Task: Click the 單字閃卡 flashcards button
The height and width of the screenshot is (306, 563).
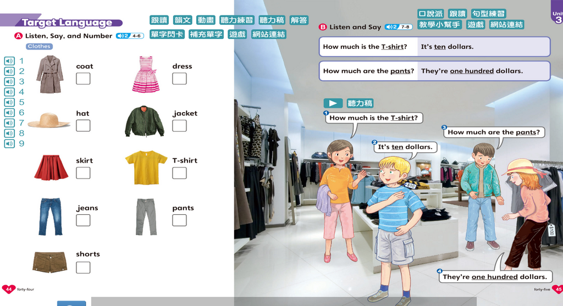Action: click(167, 34)
